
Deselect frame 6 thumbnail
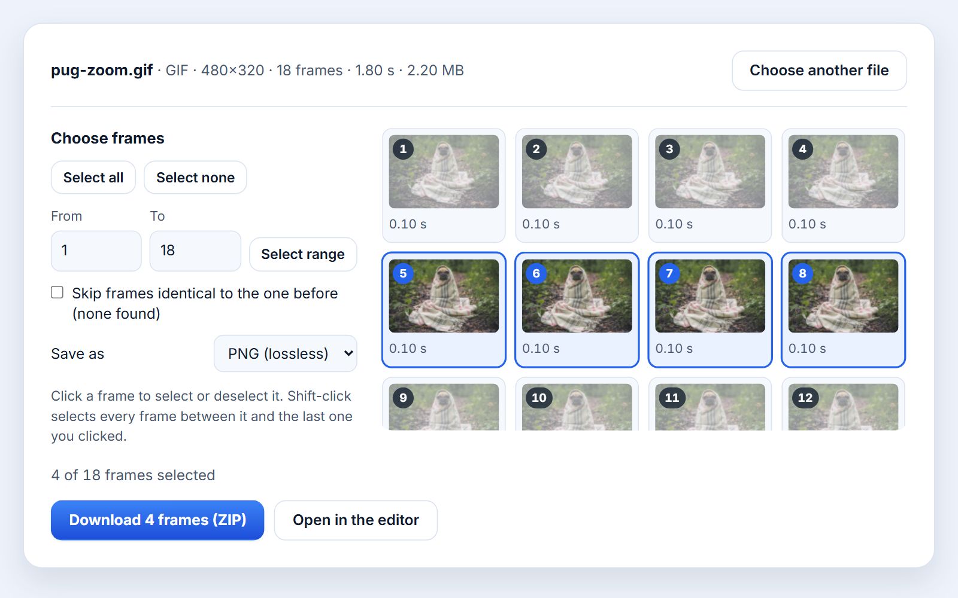point(577,310)
